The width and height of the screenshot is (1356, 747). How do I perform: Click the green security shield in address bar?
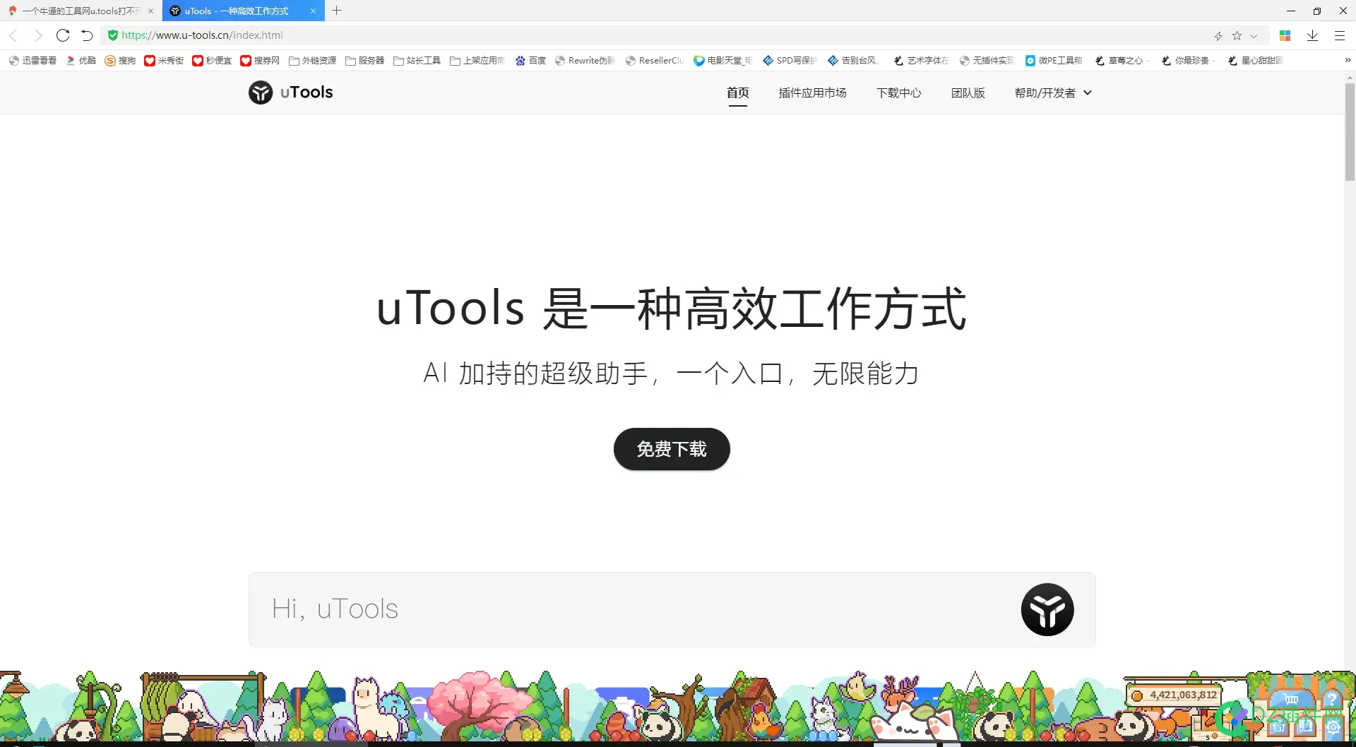click(x=112, y=35)
